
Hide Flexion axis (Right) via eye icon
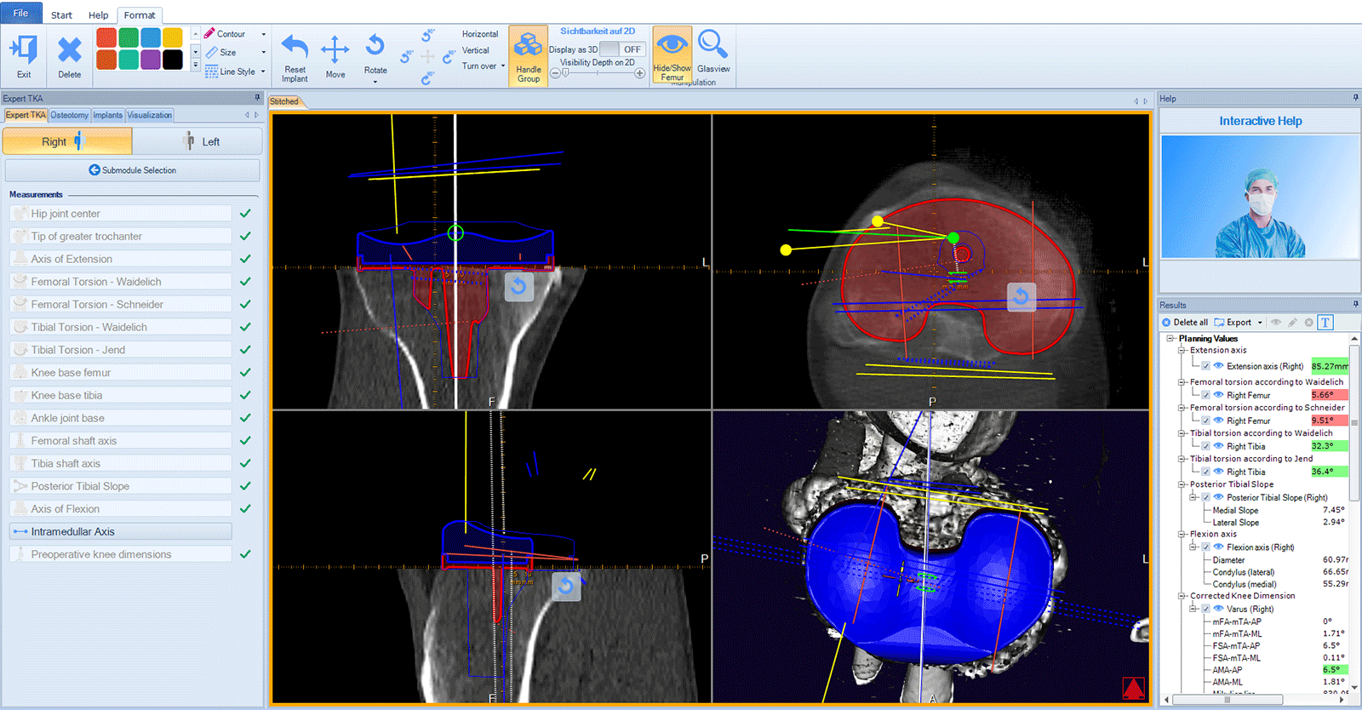(1218, 547)
